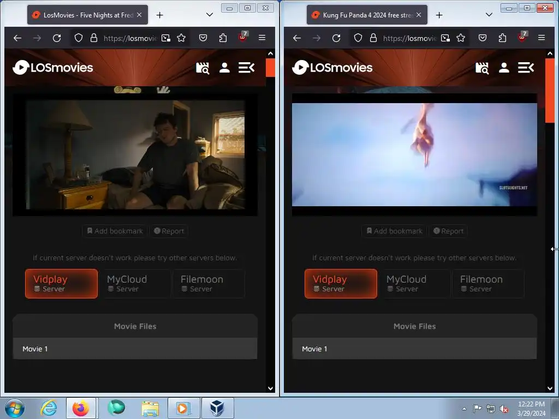Screen dimensions: 559x419
Task: Select Vidplay Server in right window
Action: (x=341, y=284)
